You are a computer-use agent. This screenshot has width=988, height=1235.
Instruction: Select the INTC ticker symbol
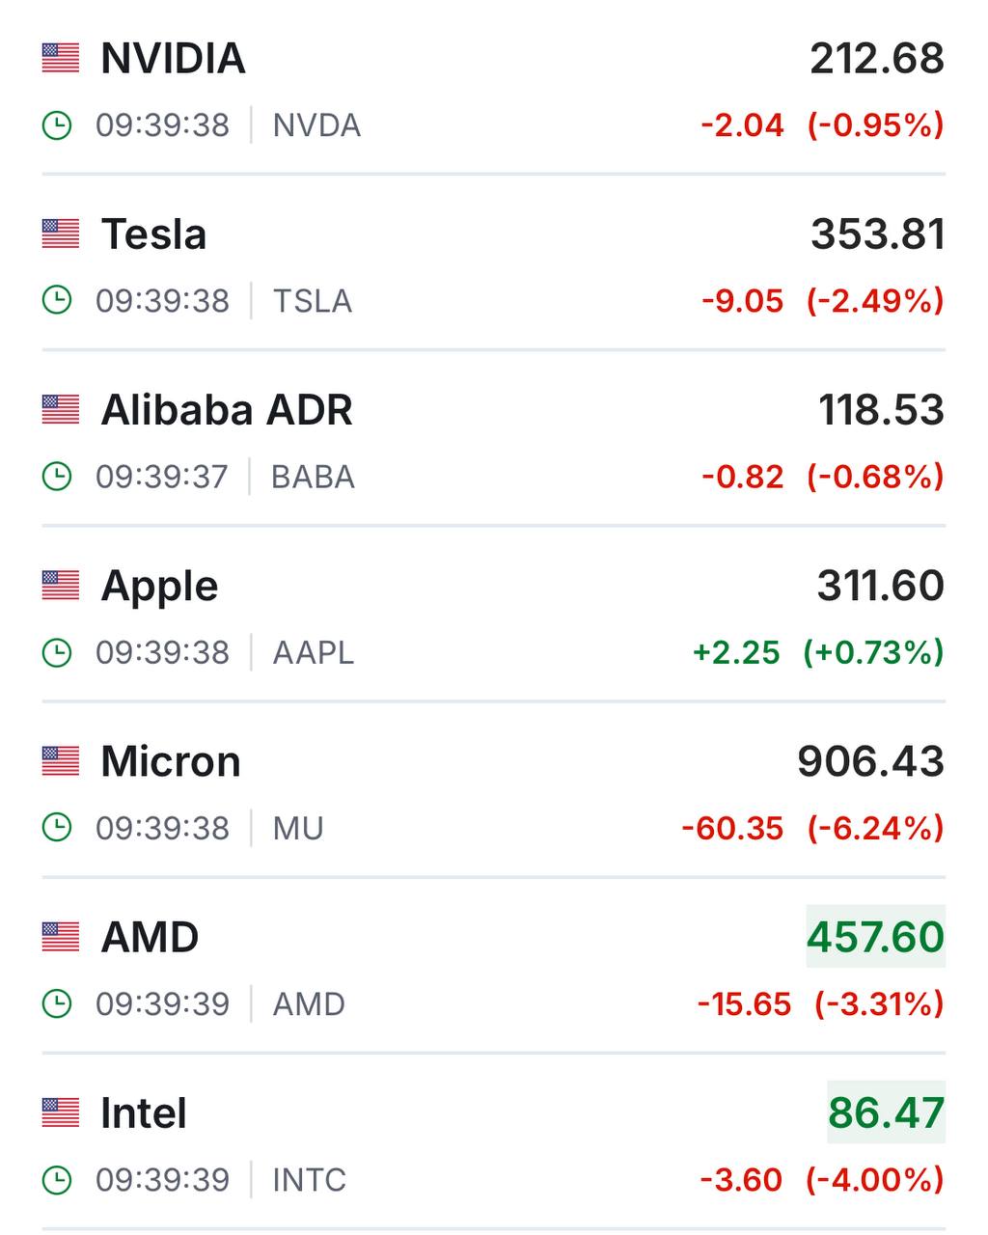click(309, 1180)
